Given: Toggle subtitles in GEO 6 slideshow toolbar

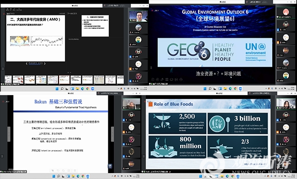Looking at the screenshot, I should 176,79.
